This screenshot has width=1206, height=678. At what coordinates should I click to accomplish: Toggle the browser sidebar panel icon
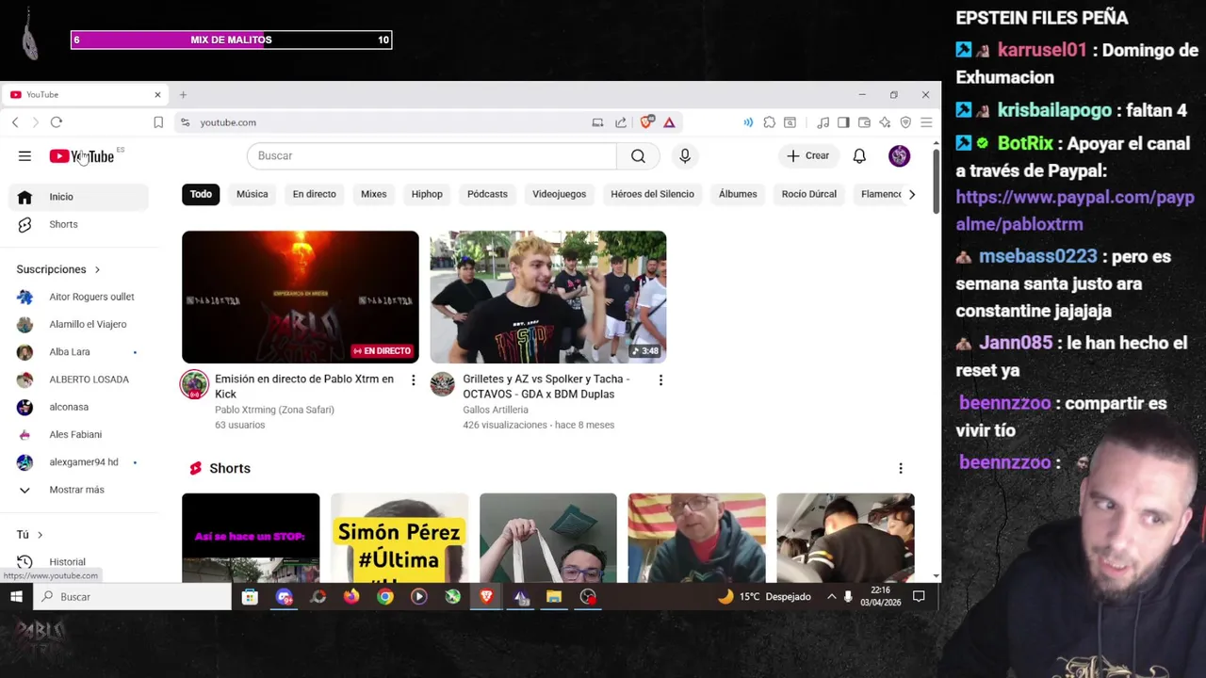coord(843,122)
